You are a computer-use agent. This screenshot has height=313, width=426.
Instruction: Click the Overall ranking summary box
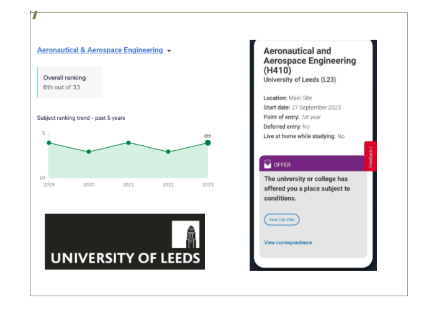70,83
